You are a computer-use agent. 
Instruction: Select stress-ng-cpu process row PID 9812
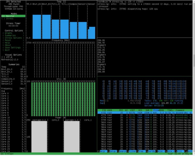[x=145, y=144]
